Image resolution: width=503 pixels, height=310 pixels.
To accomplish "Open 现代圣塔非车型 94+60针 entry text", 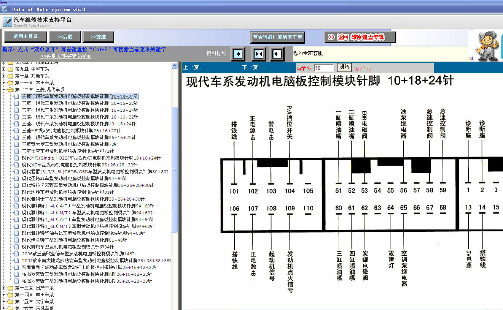I will tap(74, 179).
